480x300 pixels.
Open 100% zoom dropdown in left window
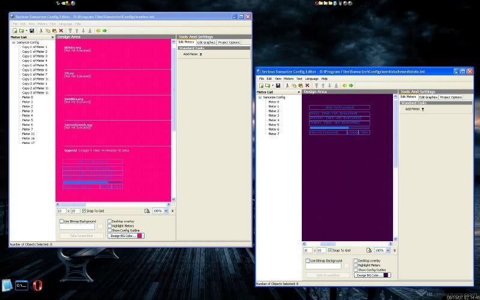point(166,211)
